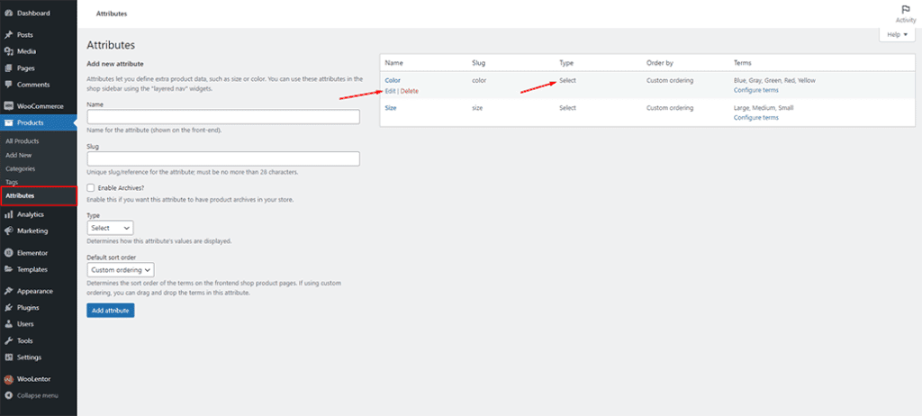Click the Elementor icon in sidebar
922x416 pixels.
8,253
